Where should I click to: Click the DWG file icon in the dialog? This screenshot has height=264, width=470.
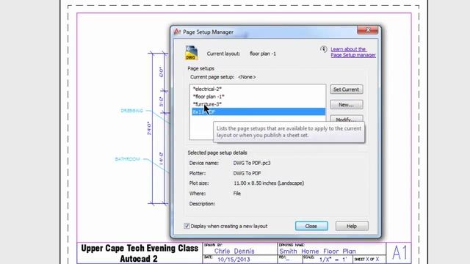[191, 53]
